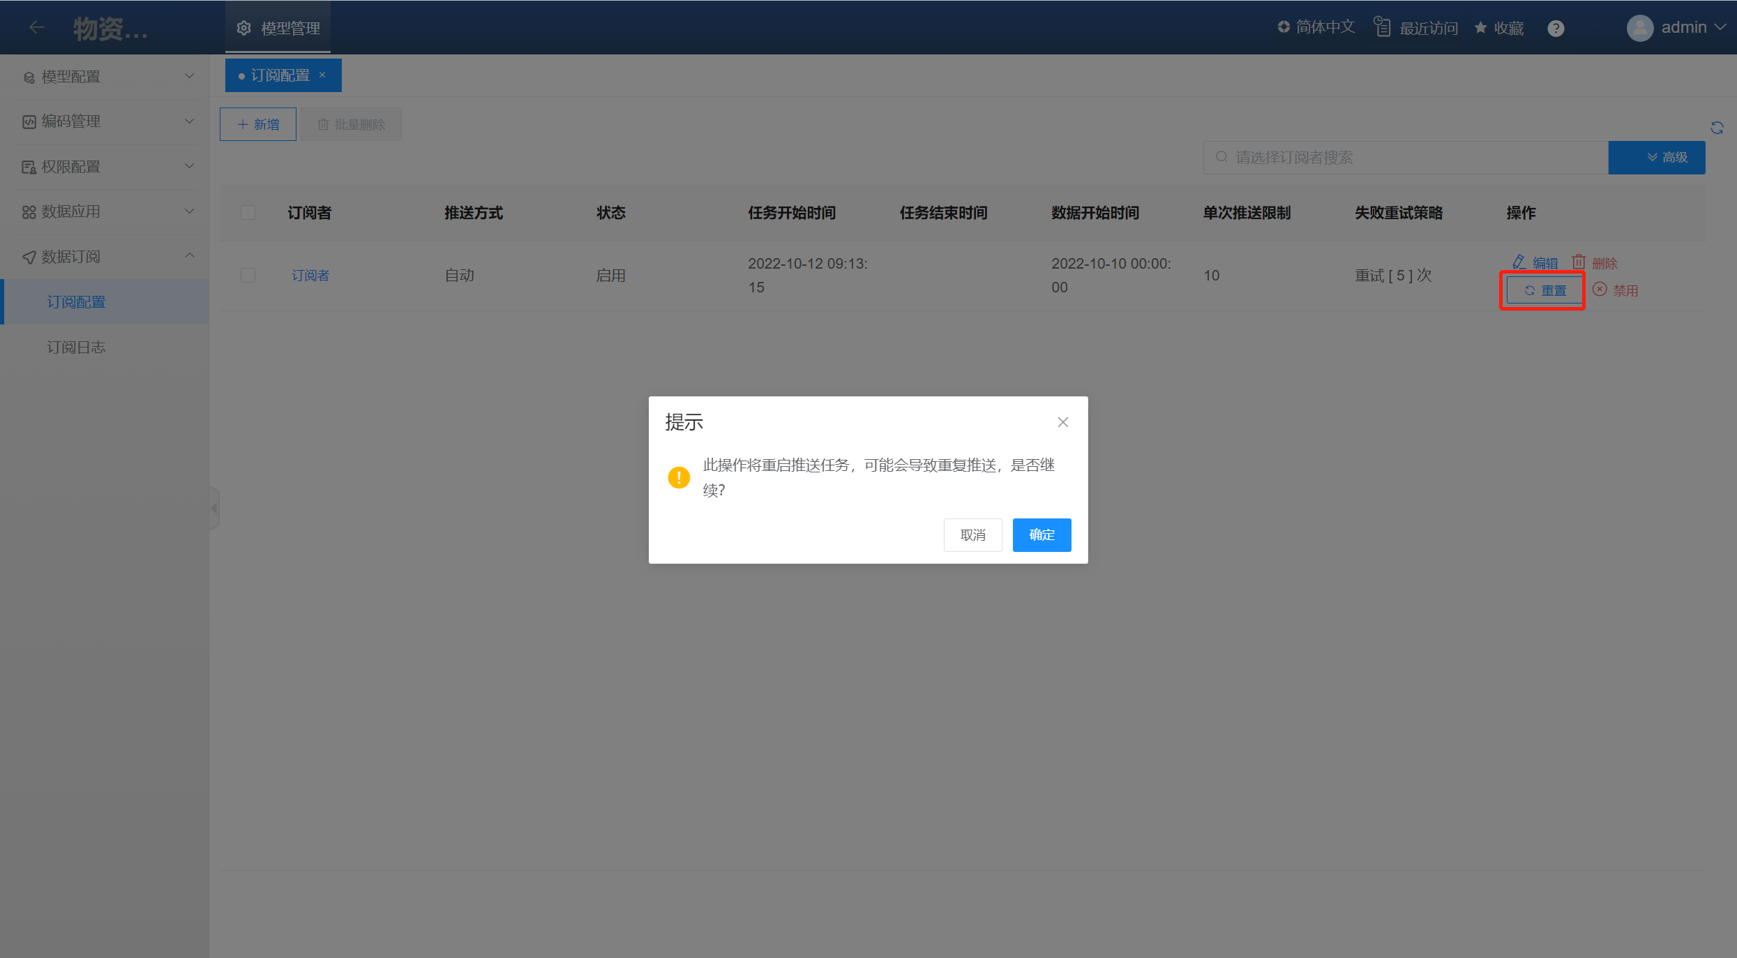Viewport: 1737px width, 958px height.
Task: Focus the 请选择订阅者搜索 search field
Action: tap(1406, 158)
